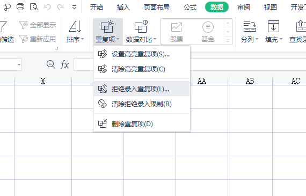The width and height of the screenshot is (306, 196).
Task: Select column X header
Action: point(43,81)
